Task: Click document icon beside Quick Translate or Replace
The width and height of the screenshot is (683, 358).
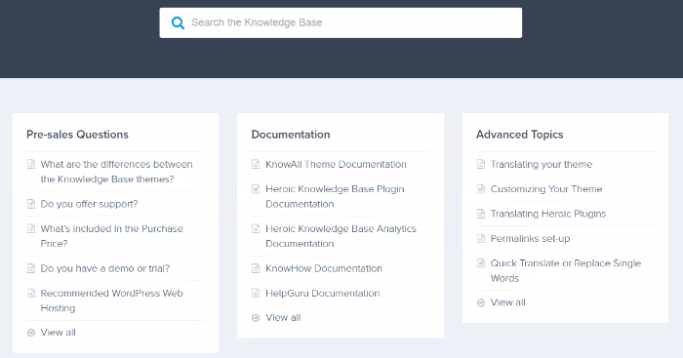Action: click(x=480, y=263)
